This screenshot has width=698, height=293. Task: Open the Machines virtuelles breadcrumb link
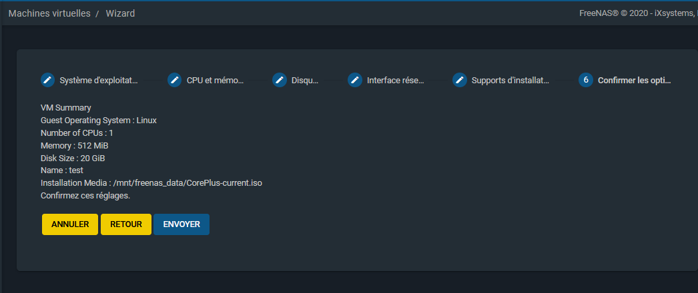[x=49, y=13]
